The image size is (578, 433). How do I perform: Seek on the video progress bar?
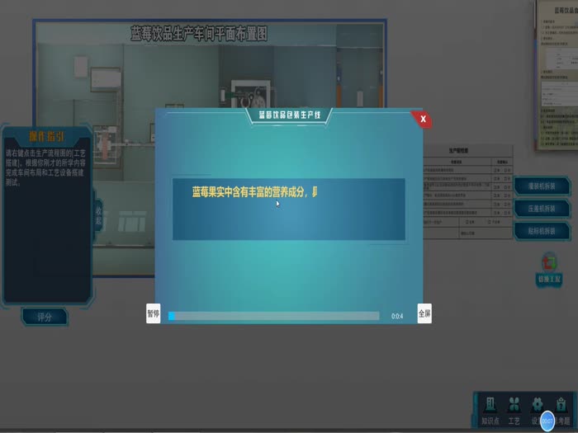273,316
